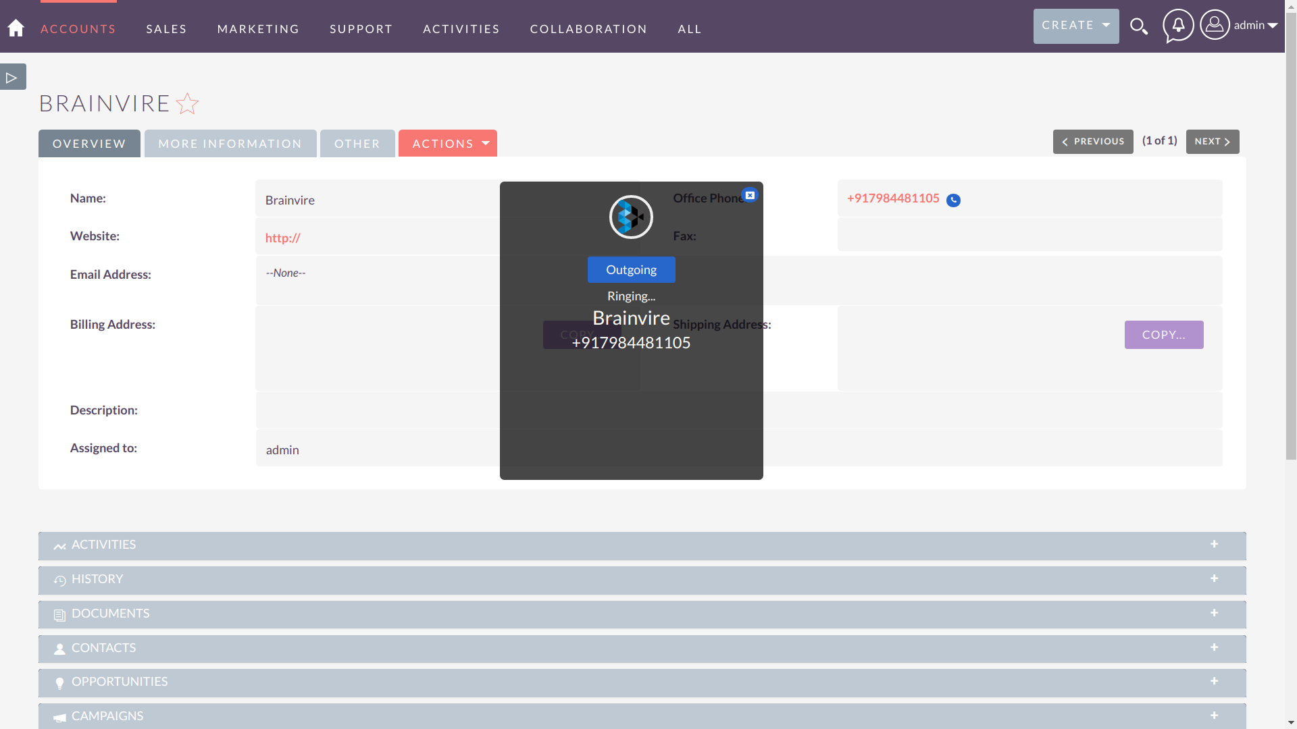Open the Activities top menu
This screenshot has height=729, width=1297.
point(461,29)
